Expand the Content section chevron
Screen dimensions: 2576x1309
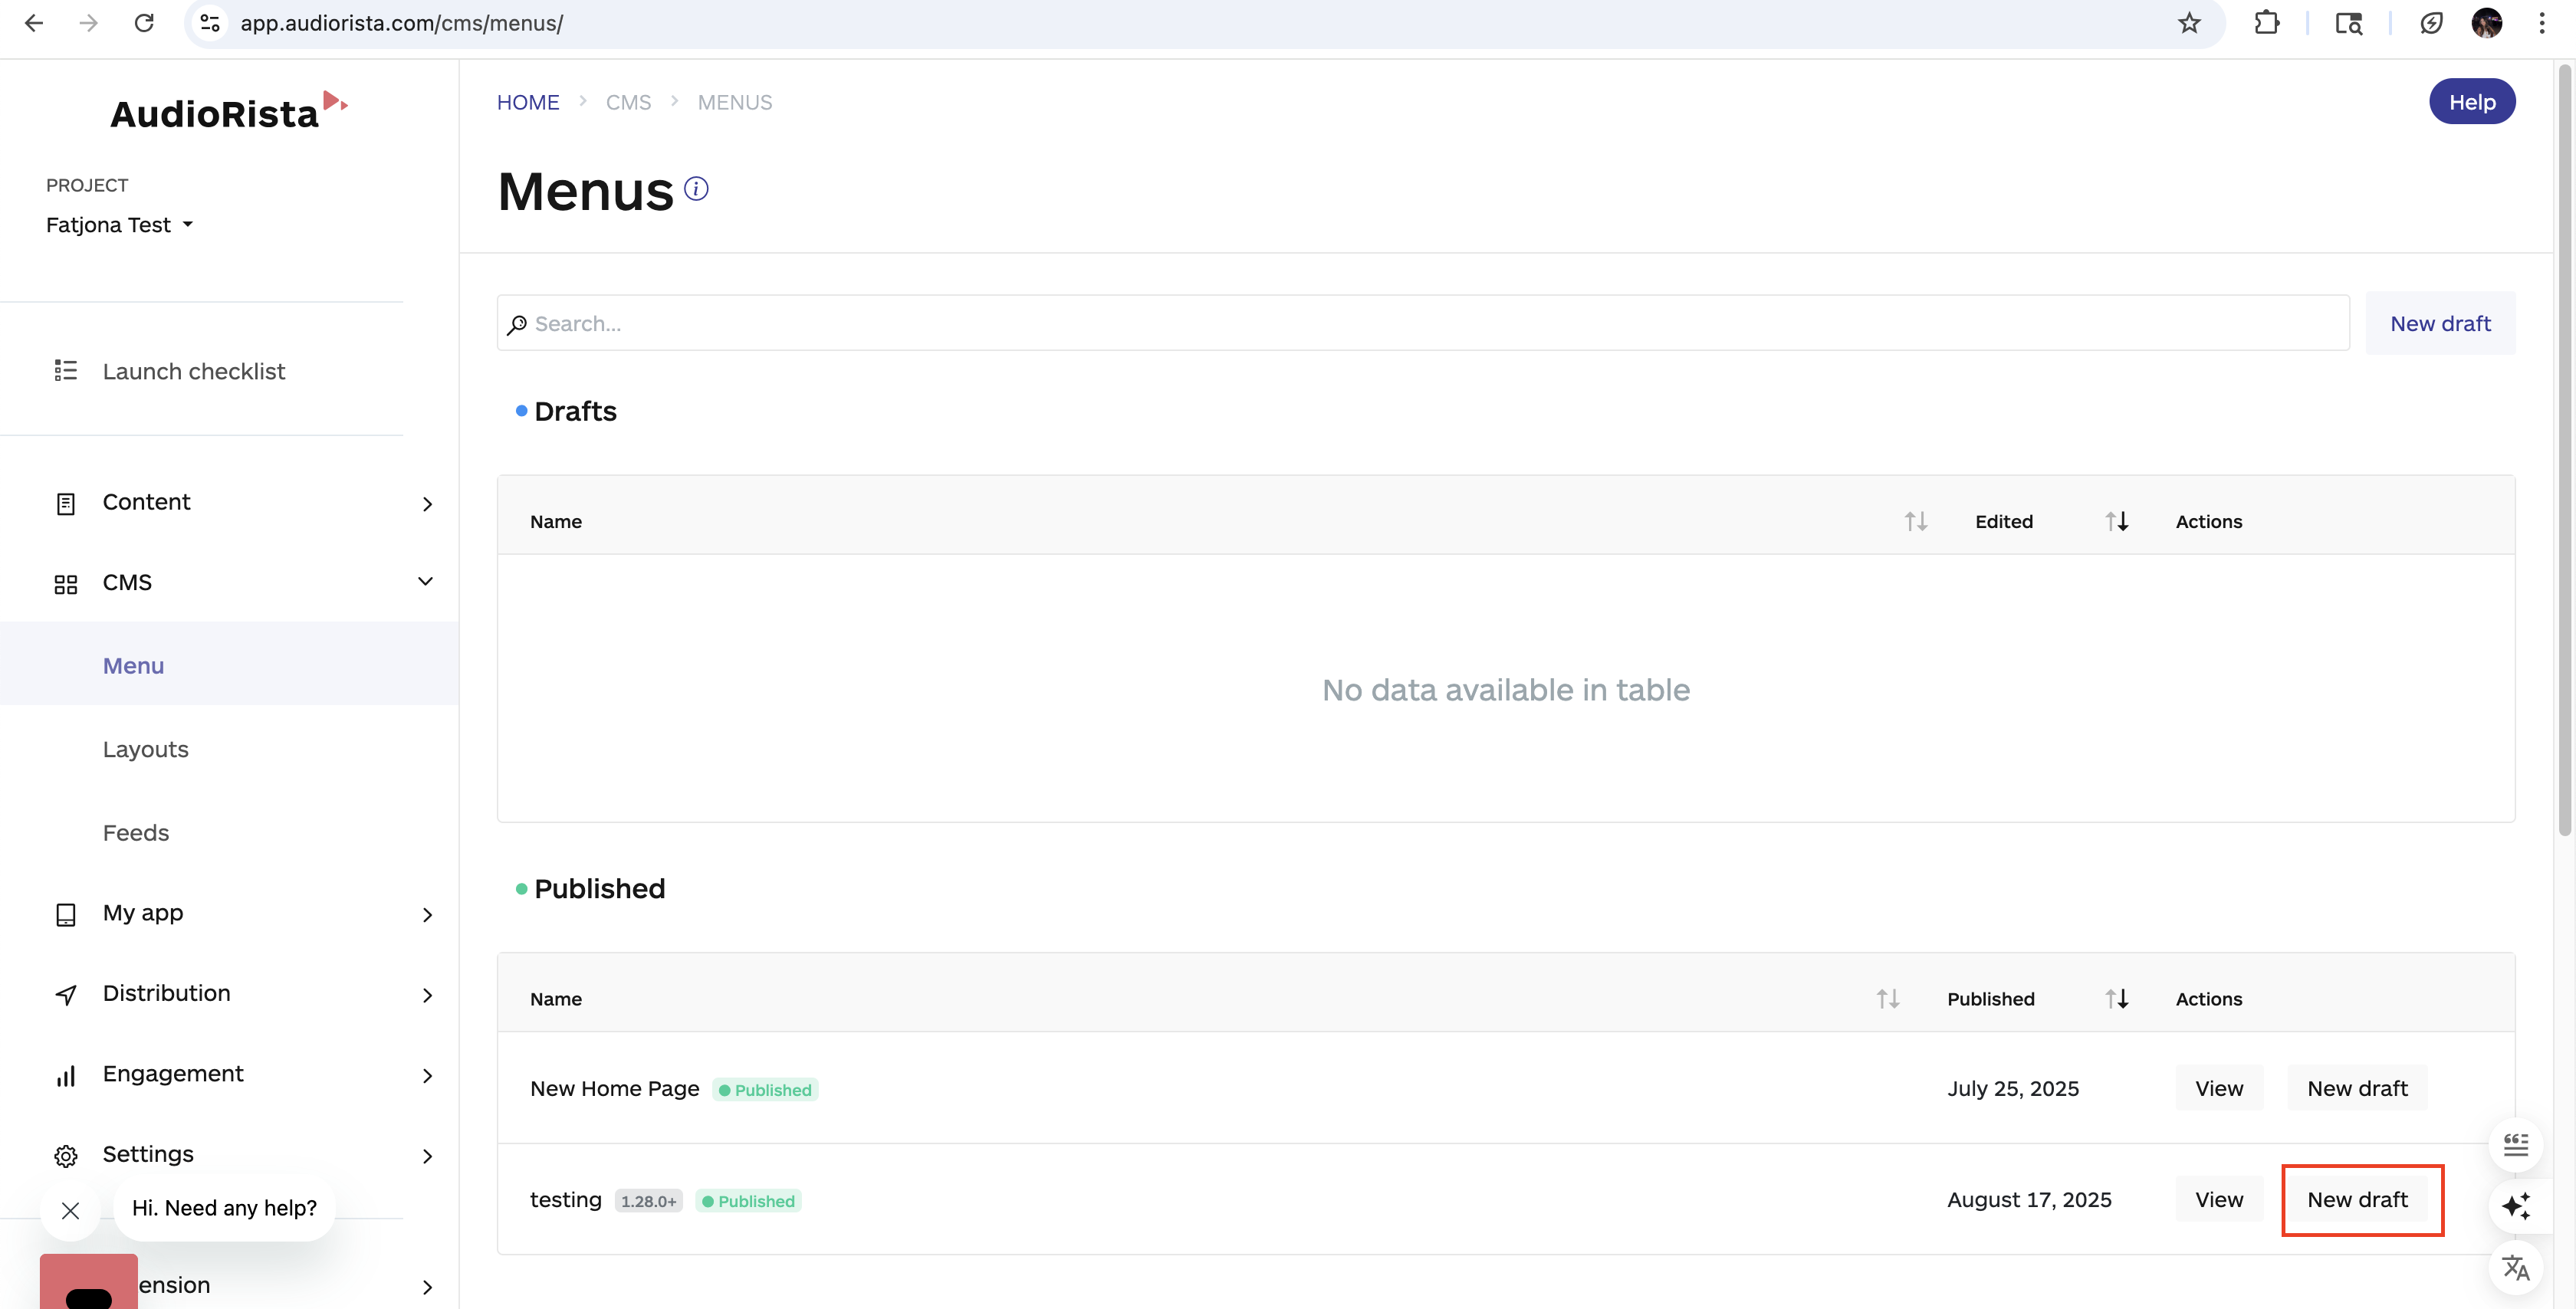point(428,504)
